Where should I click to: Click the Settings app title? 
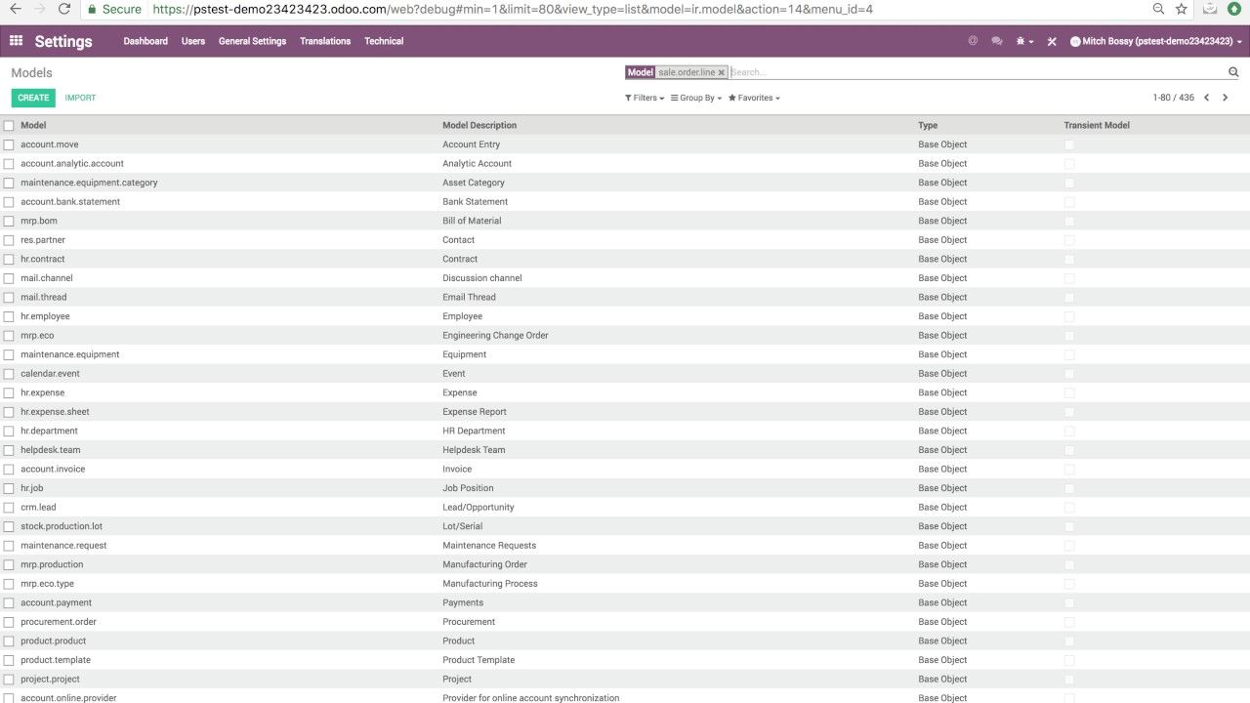click(x=63, y=41)
